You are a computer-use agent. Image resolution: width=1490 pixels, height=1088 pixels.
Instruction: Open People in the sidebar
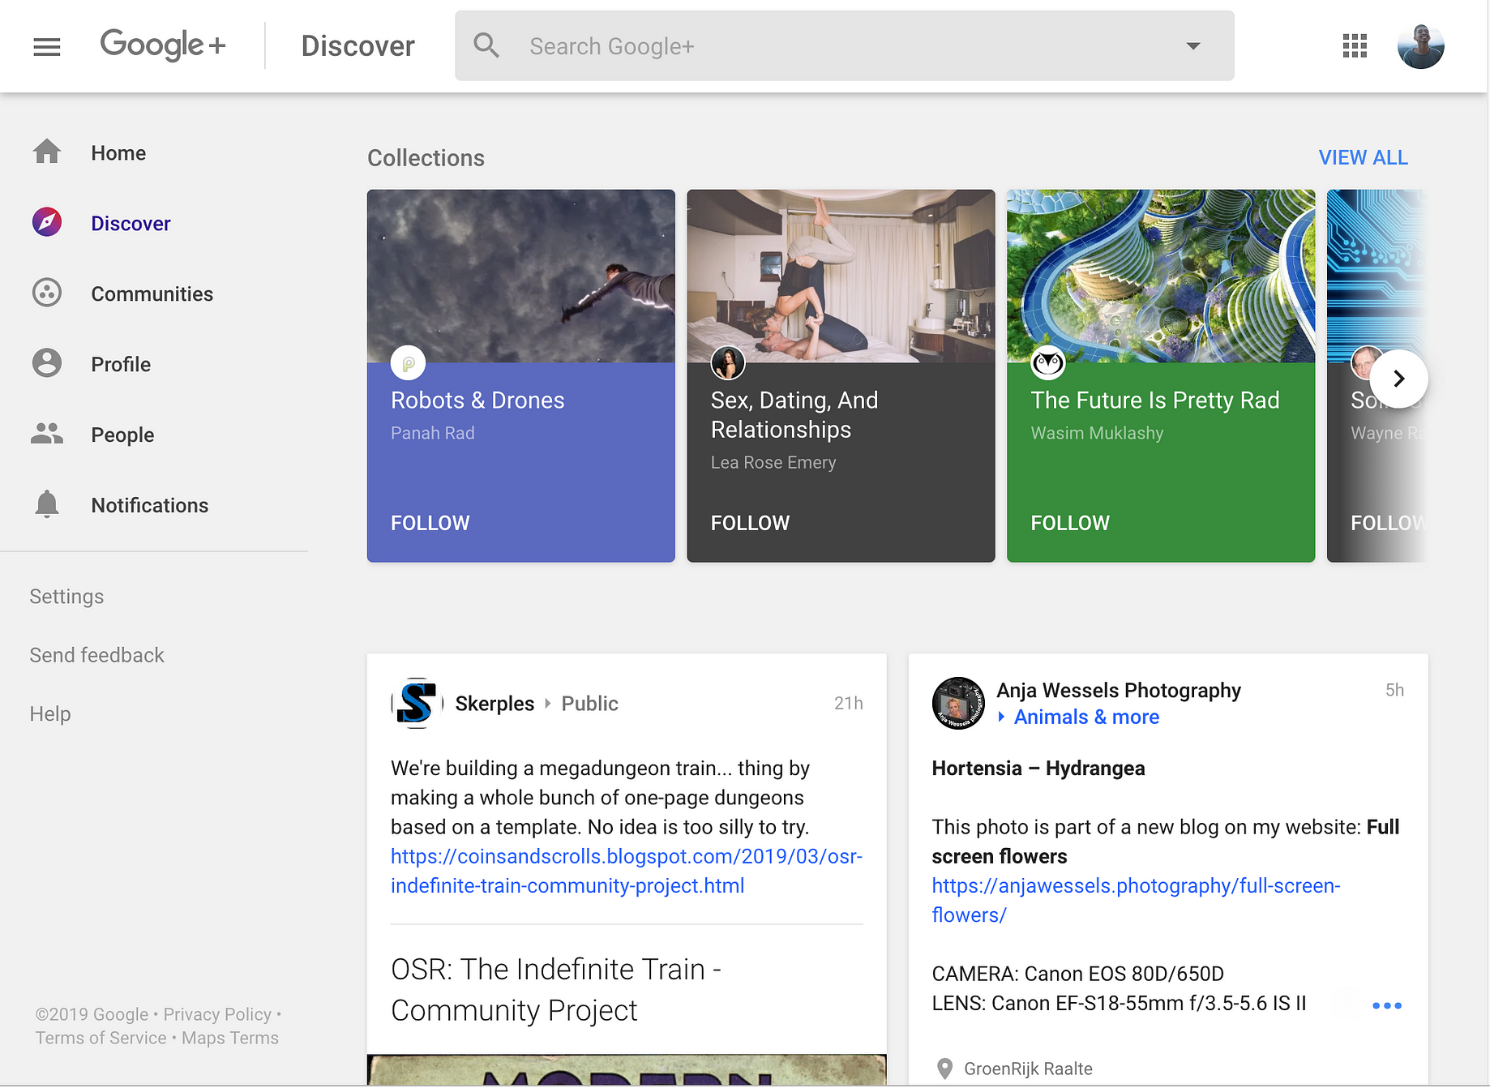click(x=122, y=435)
